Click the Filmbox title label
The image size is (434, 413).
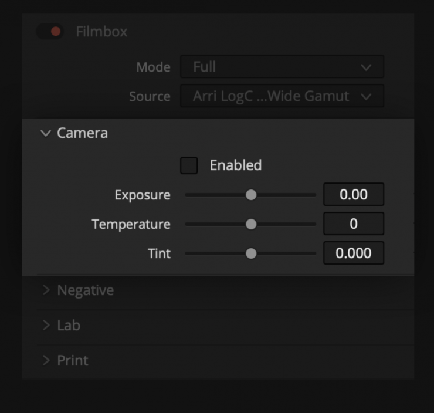click(101, 32)
